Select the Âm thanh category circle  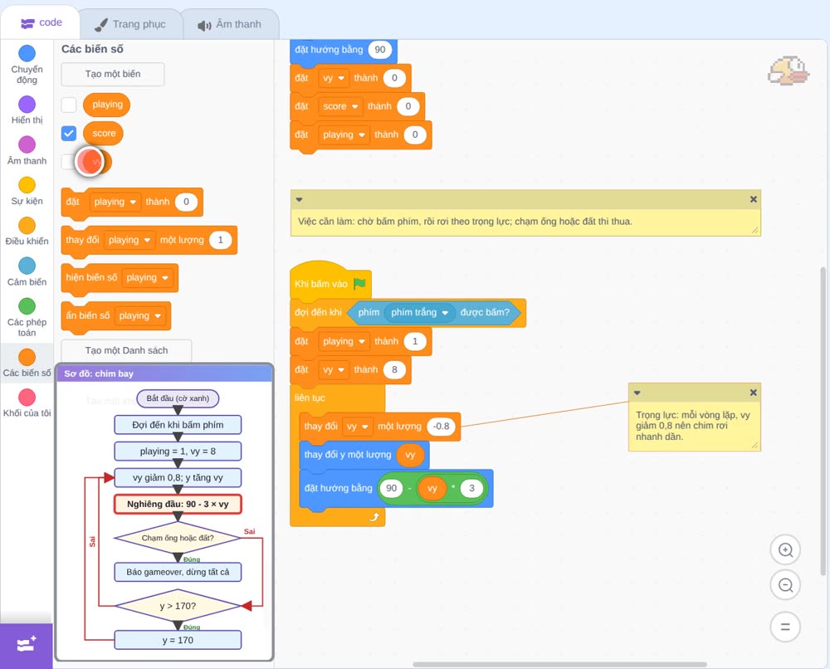[27, 144]
